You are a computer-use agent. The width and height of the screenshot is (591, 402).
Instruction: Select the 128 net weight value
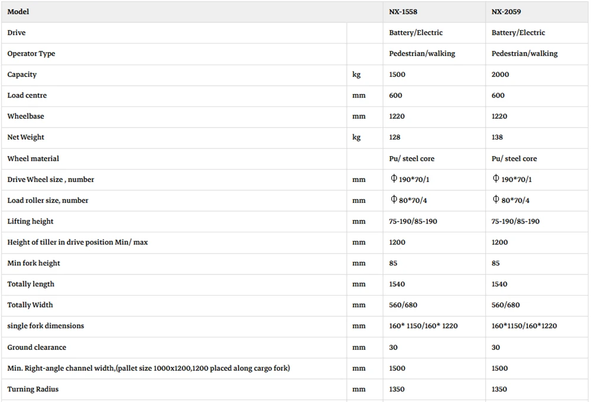[x=395, y=137]
